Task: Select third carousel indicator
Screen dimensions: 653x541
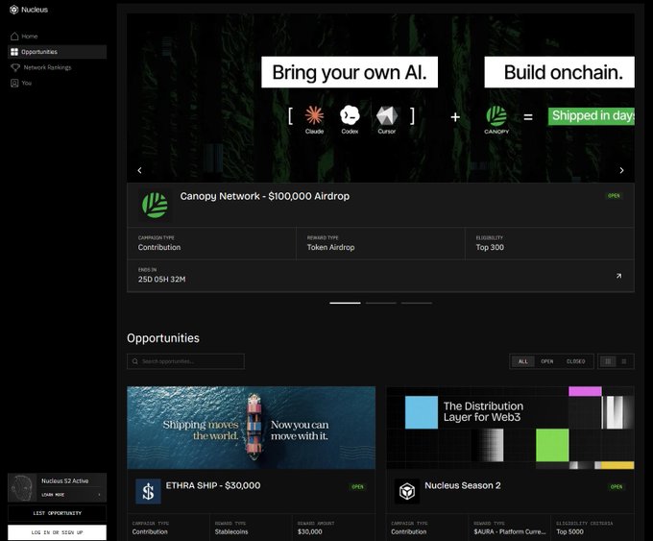Action: [417, 303]
